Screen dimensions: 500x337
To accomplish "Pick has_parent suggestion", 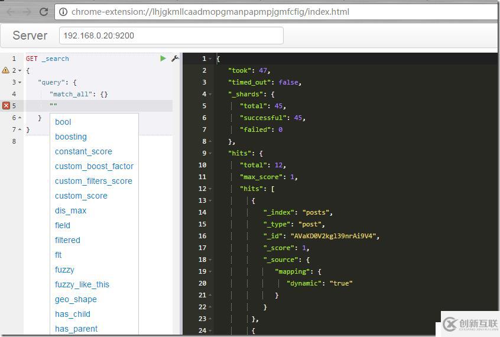I will tap(76, 329).
